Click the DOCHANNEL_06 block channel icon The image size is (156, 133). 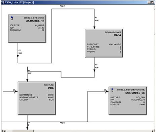(x=112, y=90)
